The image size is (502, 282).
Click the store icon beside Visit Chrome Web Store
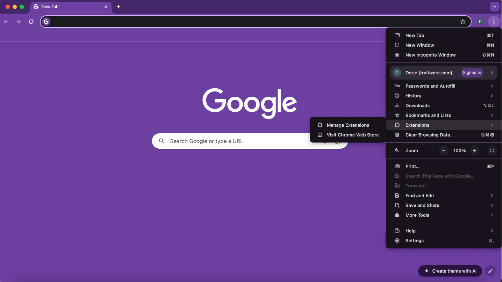pos(320,135)
